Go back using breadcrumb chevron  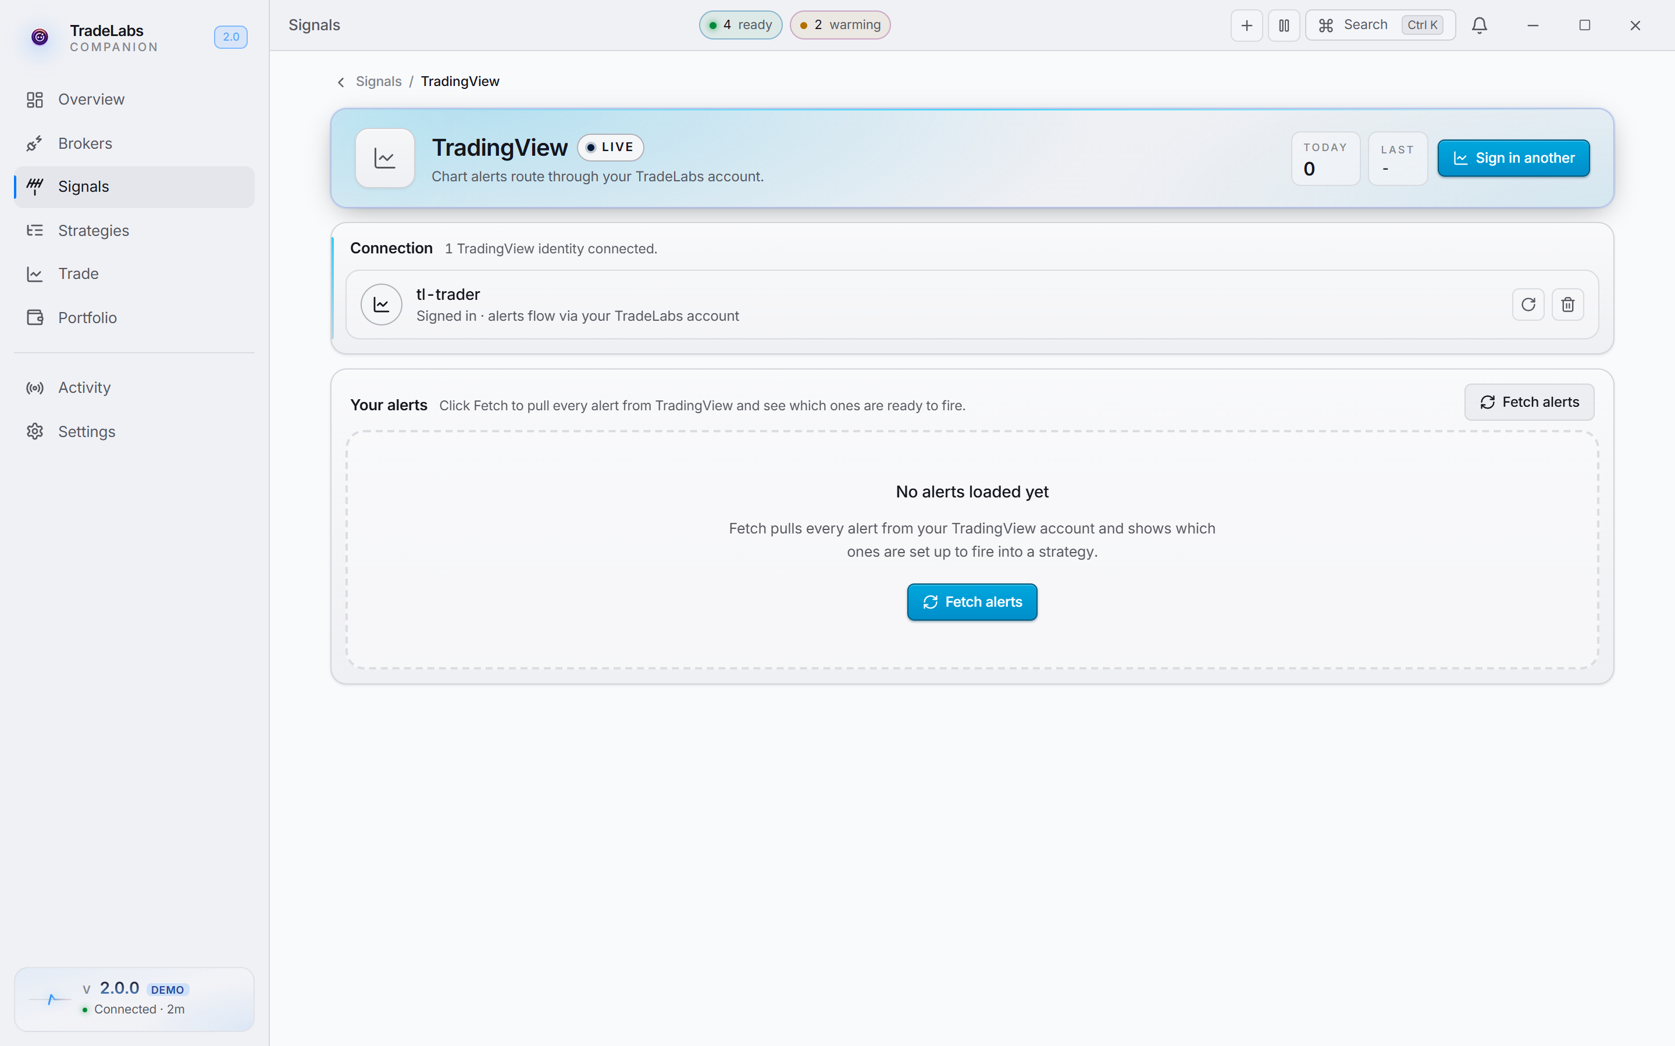tap(341, 83)
